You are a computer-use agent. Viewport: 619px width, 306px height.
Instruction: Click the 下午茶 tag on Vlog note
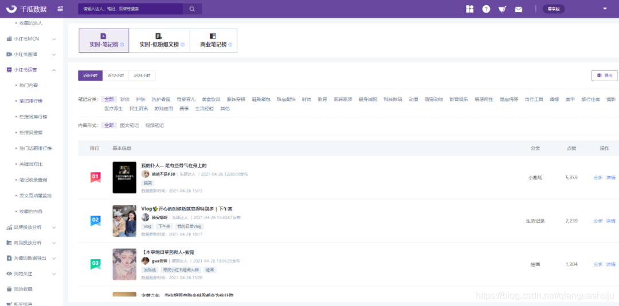click(164, 226)
